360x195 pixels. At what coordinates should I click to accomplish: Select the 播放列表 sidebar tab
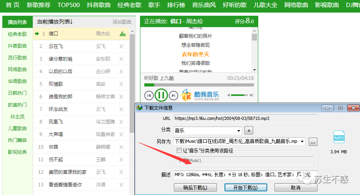[17, 22]
